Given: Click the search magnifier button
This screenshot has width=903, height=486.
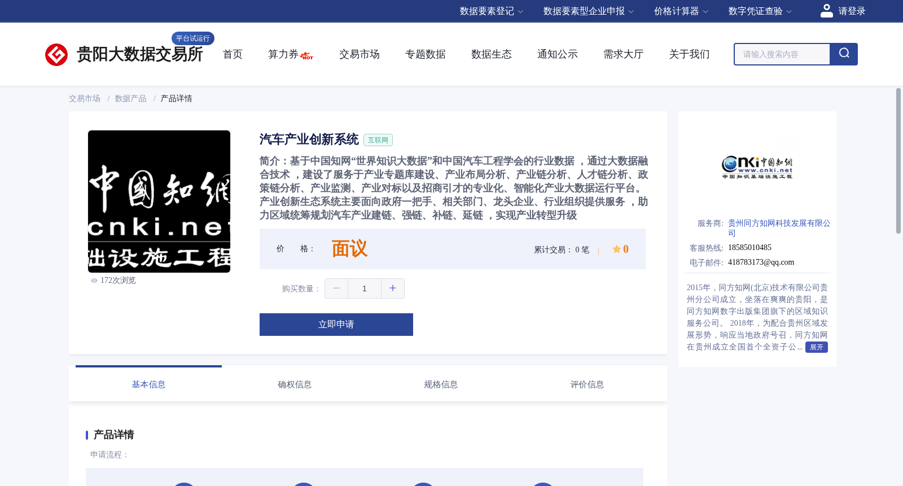Looking at the screenshot, I should (844, 54).
